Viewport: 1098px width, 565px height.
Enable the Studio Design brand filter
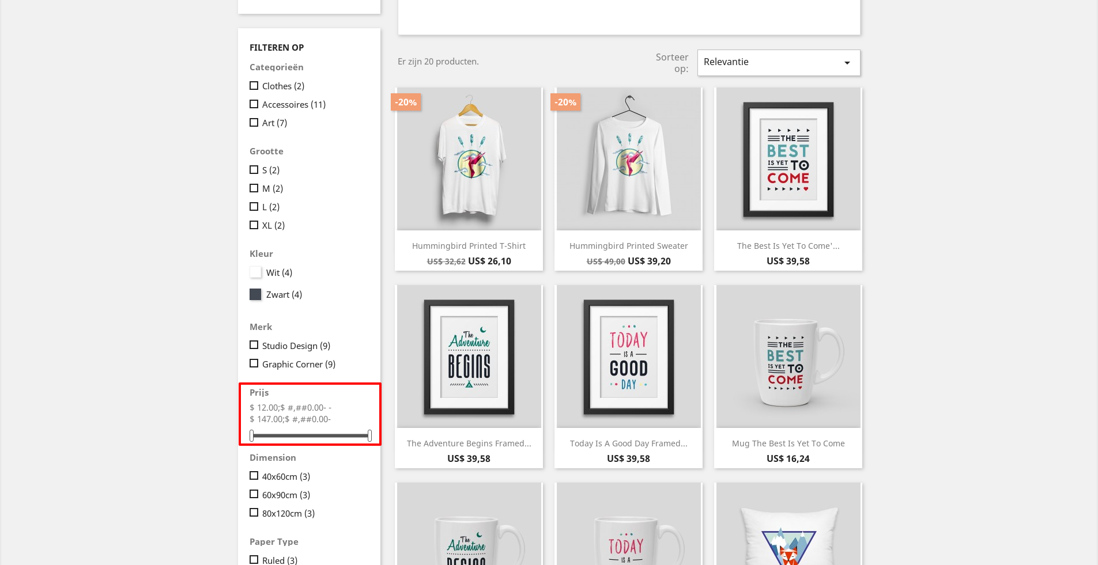[254, 345]
